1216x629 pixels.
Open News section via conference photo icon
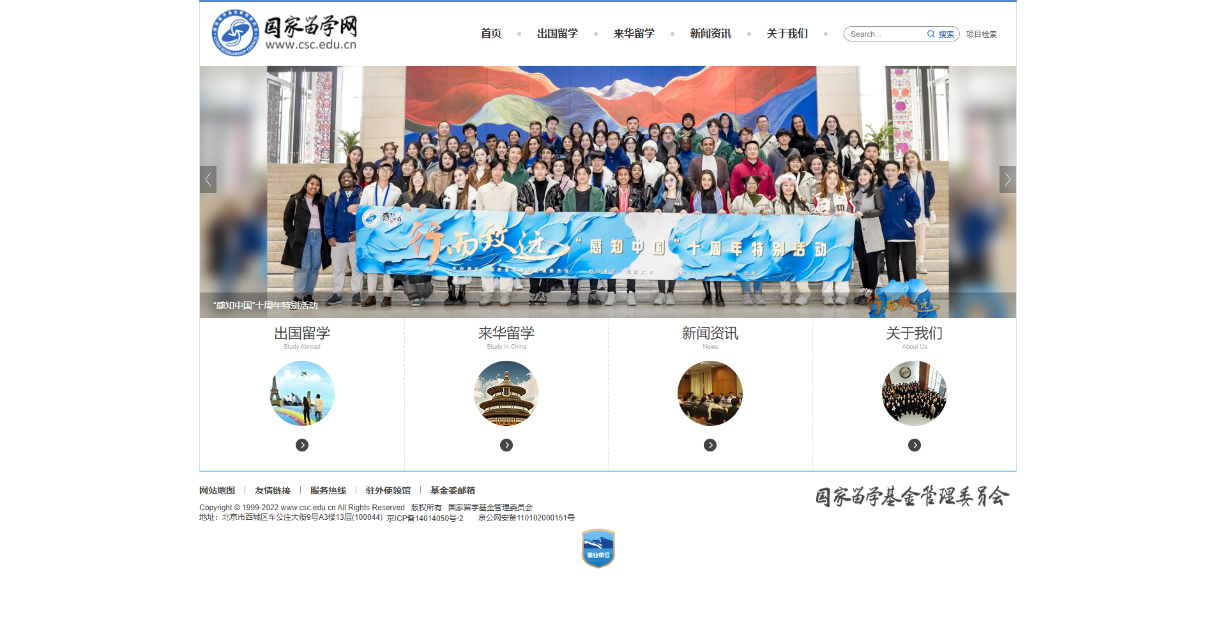tap(710, 393)
